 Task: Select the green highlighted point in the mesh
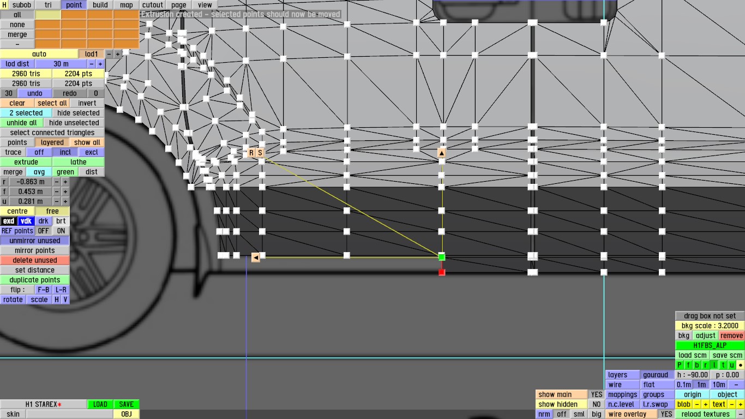(x=442, y=257)
